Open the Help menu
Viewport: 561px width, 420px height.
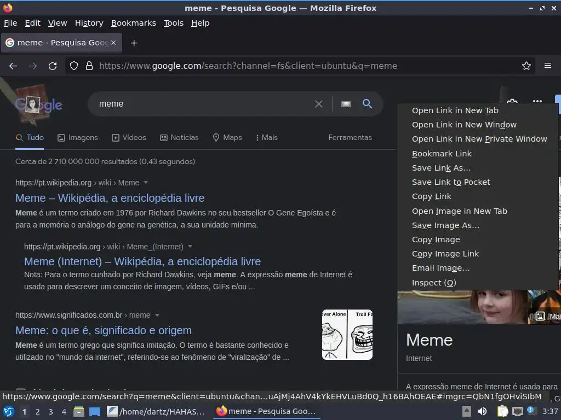[x=201, y=23]
